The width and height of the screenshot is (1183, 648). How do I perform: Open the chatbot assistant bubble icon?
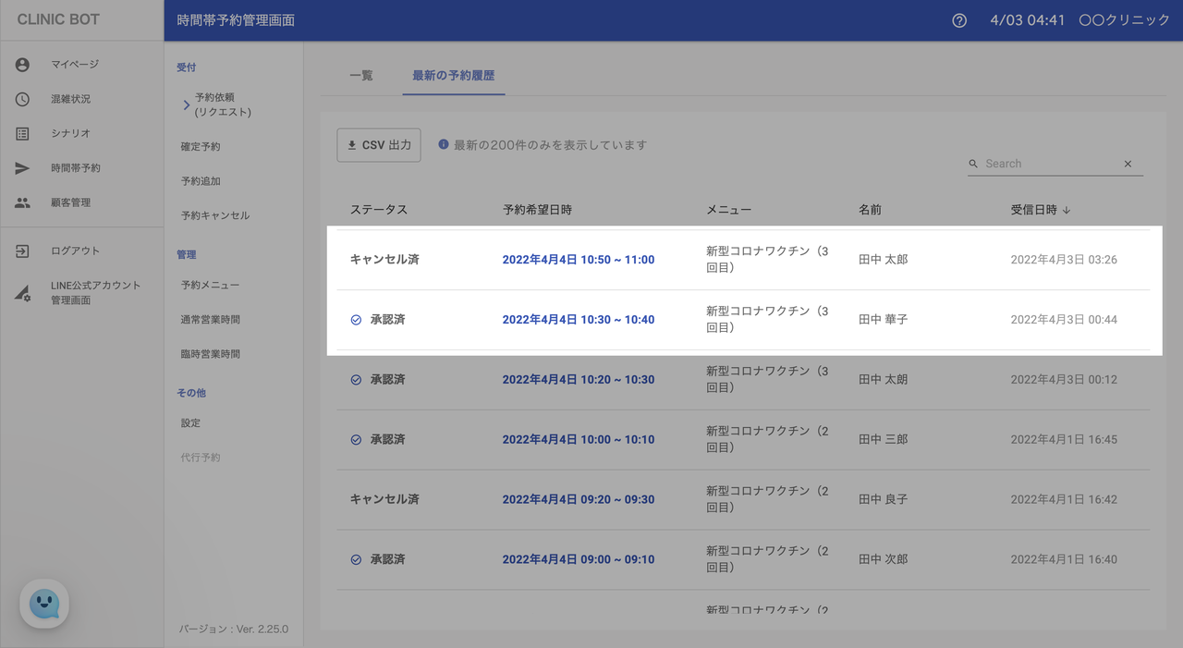point(44,604)
